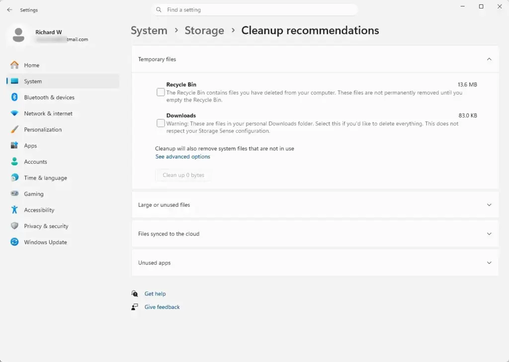Minimize the Settings window

click(463, 6)
